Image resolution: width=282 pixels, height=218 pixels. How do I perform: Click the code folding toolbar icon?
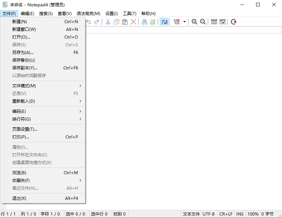pos(177,22)
